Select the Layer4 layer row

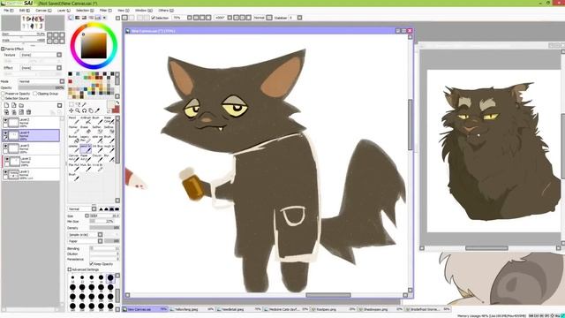[x=31, y=135]
